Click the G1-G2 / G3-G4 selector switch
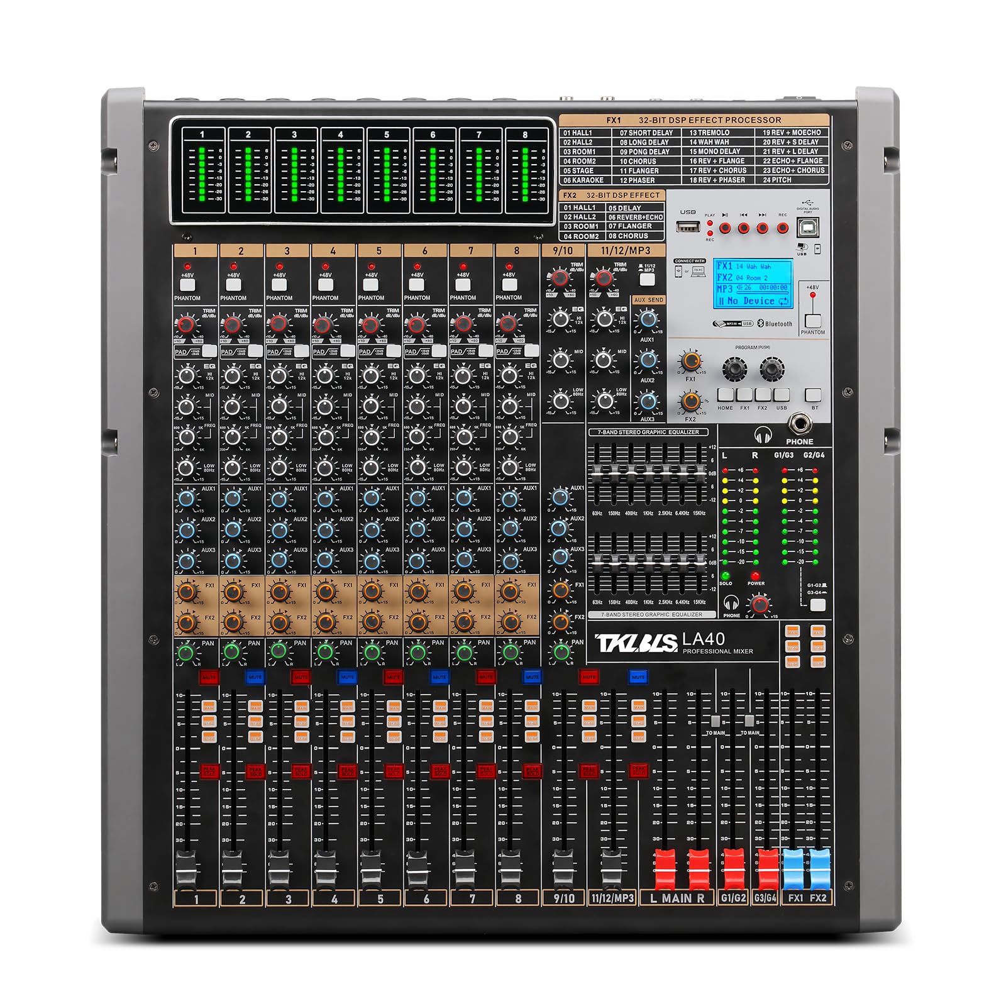The width and height of the screenshot is (1006, 1006). click(x=819, y=605)
